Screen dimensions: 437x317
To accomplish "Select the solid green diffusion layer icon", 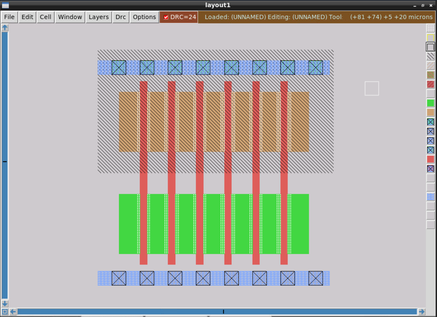I will (430, 103).
